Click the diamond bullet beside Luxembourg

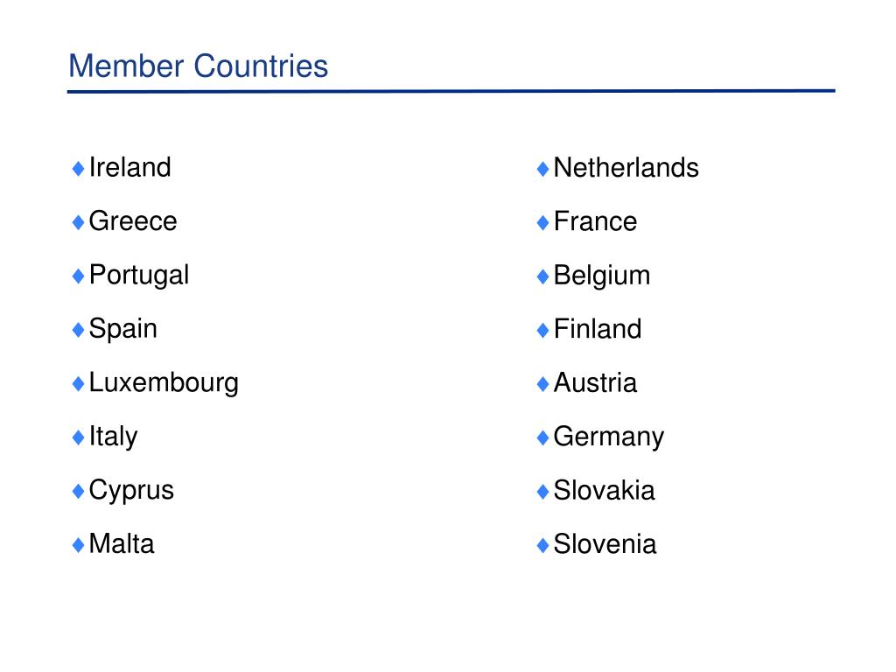(78, 383)
